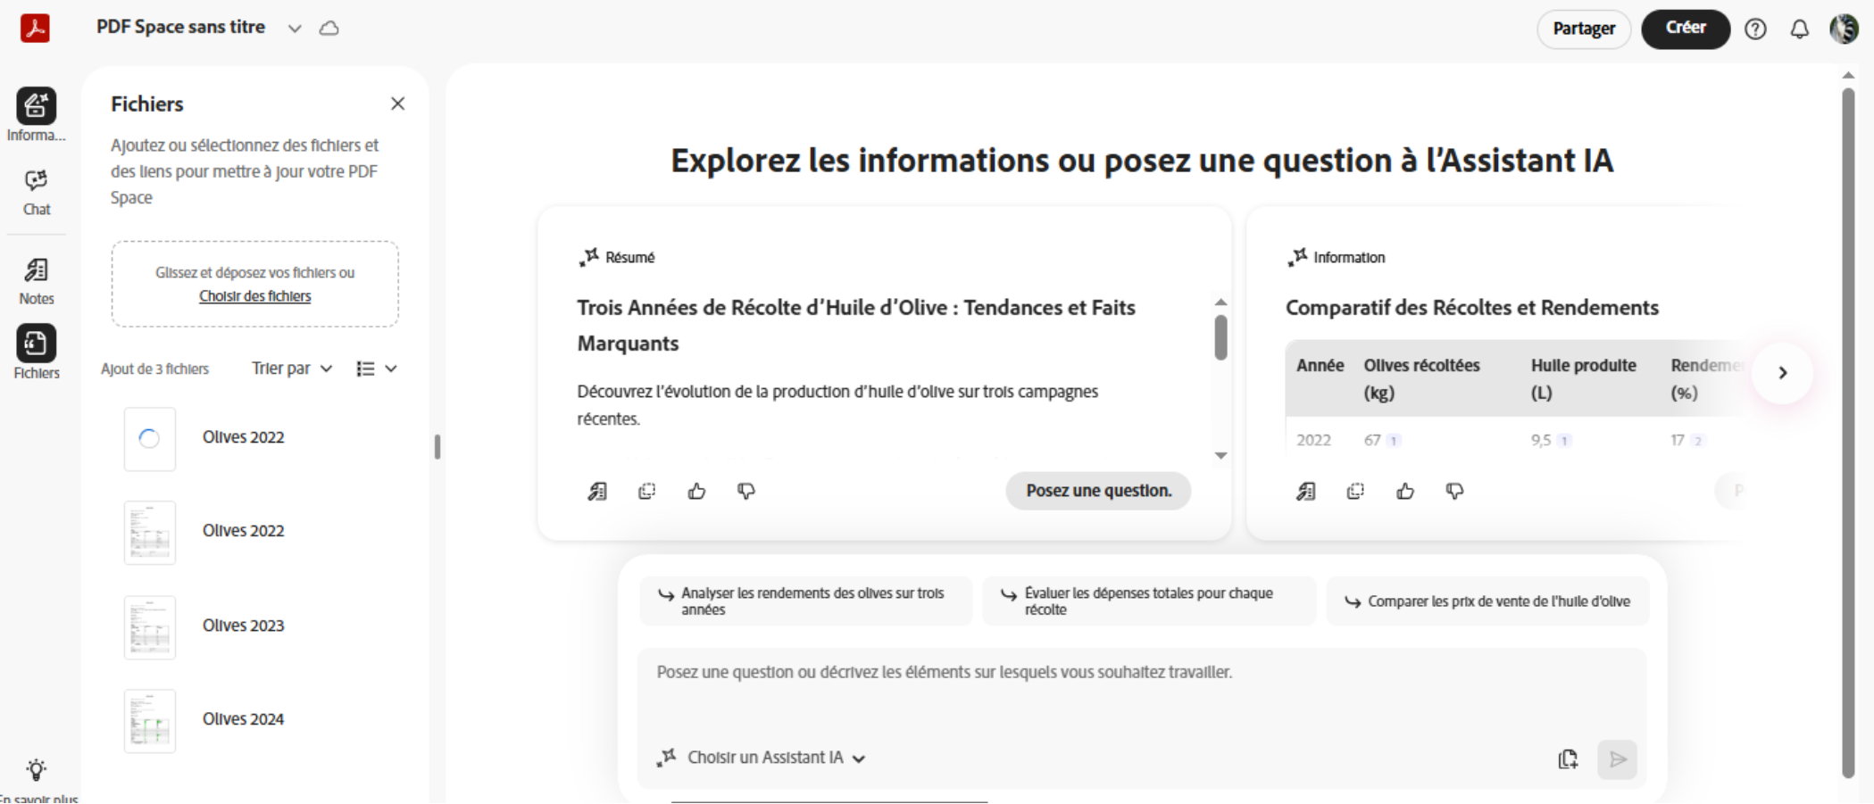Open the notifications bell
The image size is (1874, 804).
click(1800, 29)
